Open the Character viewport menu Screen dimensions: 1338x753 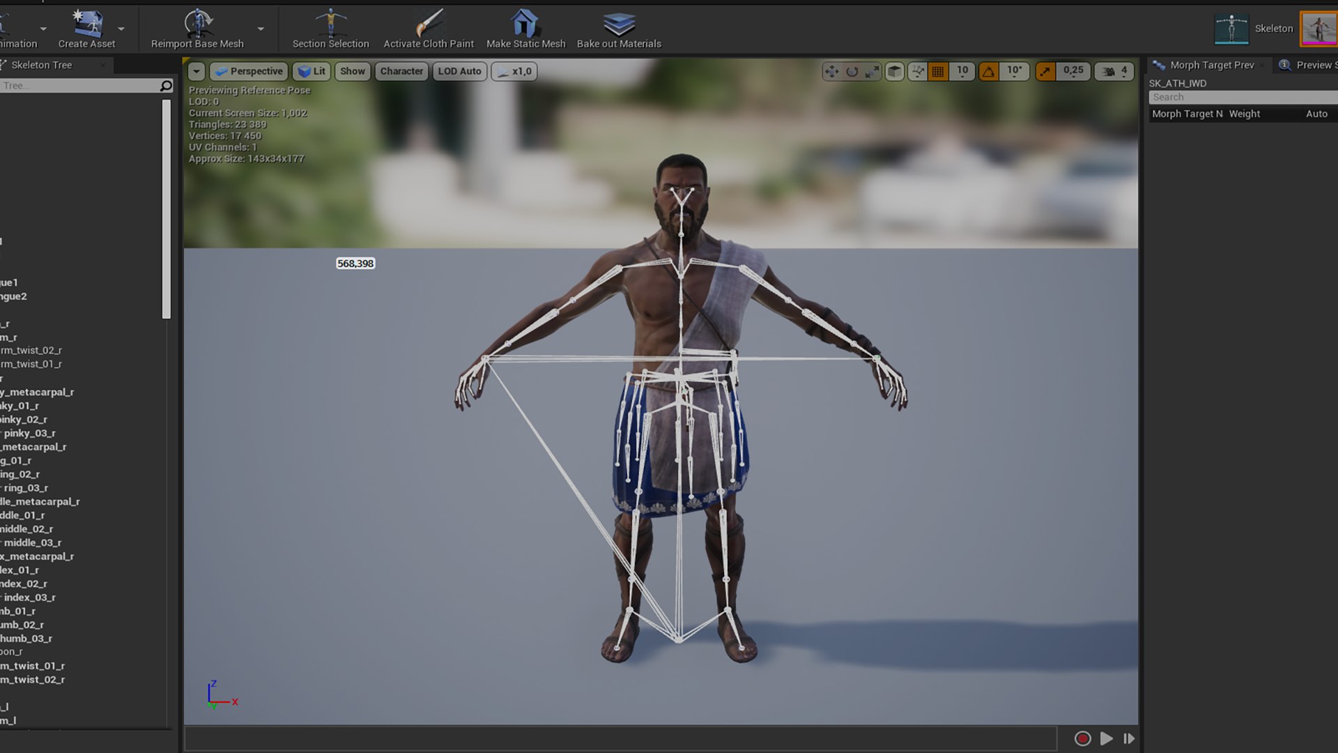[401, 71]
